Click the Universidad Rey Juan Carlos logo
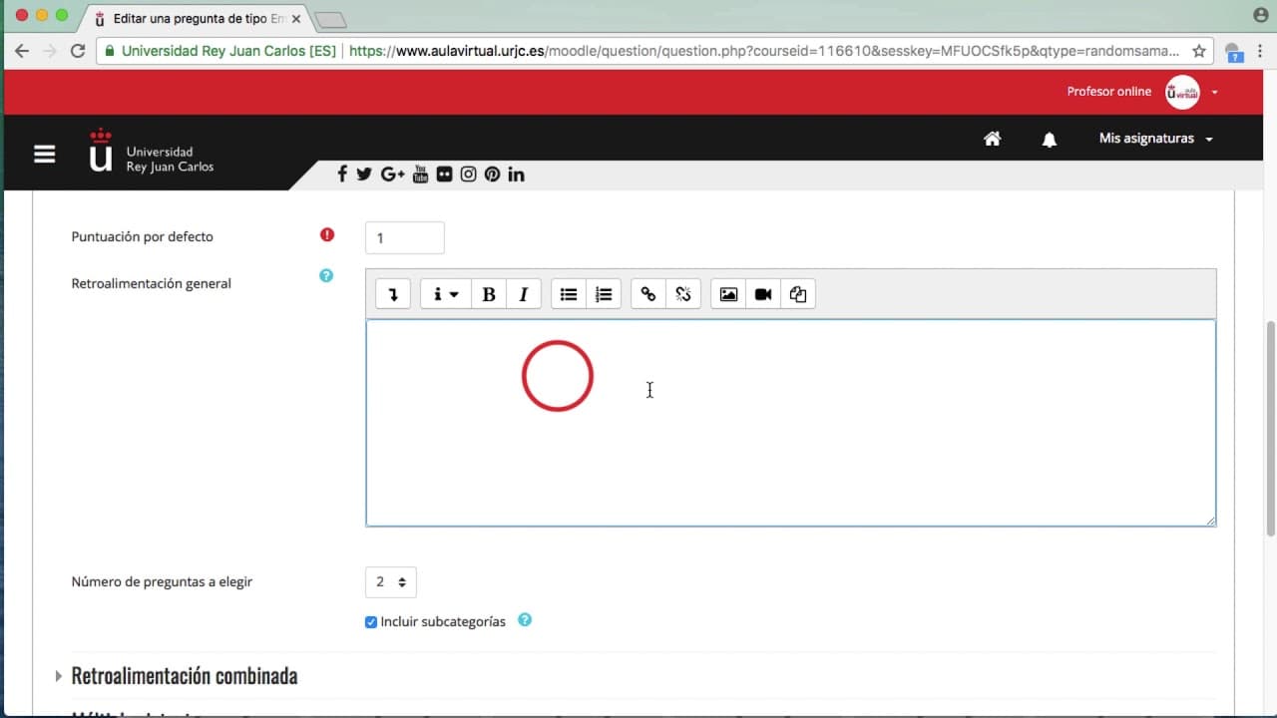The width and height of the screenshot is (1277, 718). tap(151, 152)
